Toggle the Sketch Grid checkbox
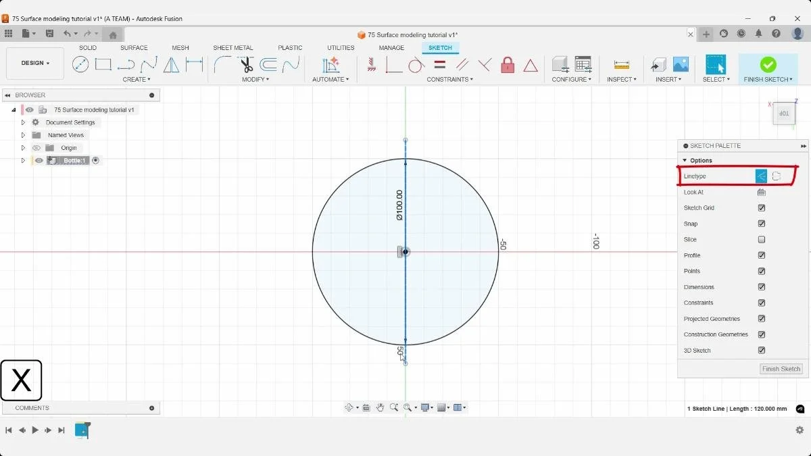Image resolution: width=811 pixels, height=456 pixels. [x=762, y=208]
